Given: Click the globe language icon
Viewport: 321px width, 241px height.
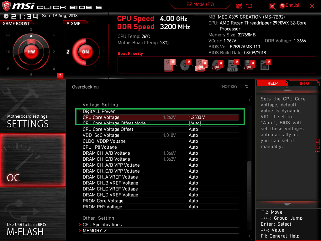Looking at the screenshot, I should 282,6.
